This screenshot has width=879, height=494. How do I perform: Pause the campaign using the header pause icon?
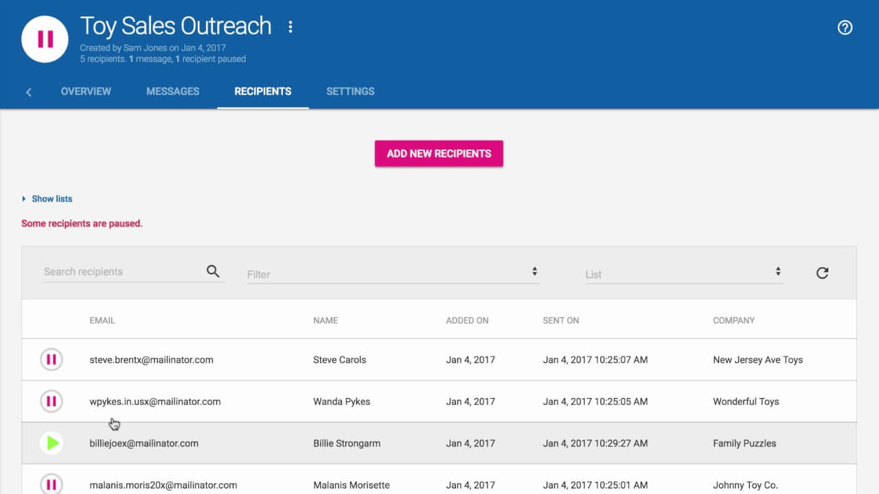pos(44,39)
